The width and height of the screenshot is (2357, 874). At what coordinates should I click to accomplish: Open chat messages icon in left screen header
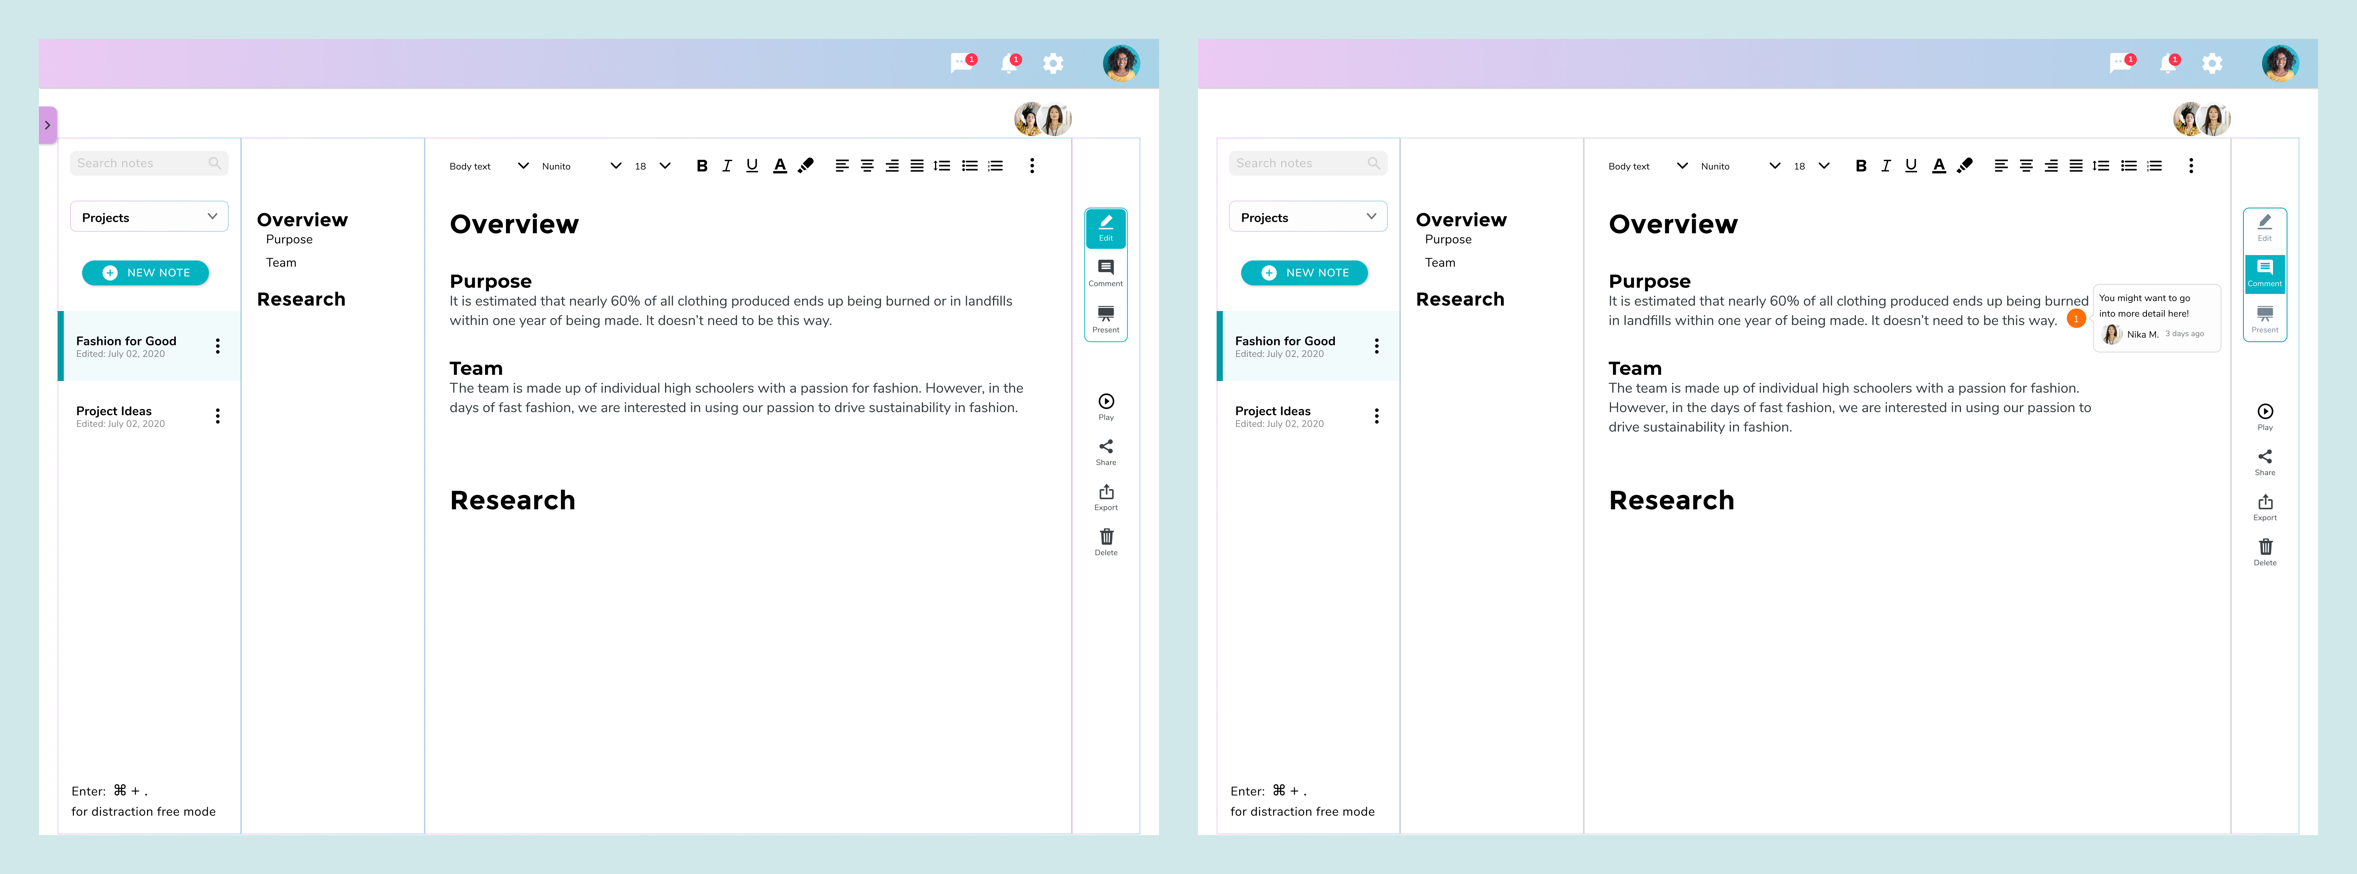pos(963,62)
